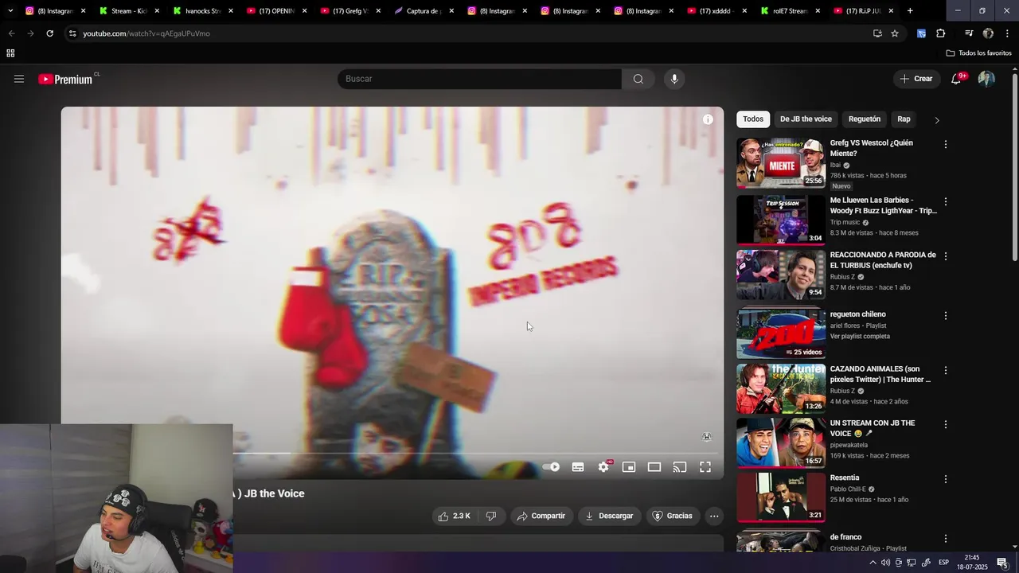
Task: Click the search magnifier button
Action: [x=638, y=79]
